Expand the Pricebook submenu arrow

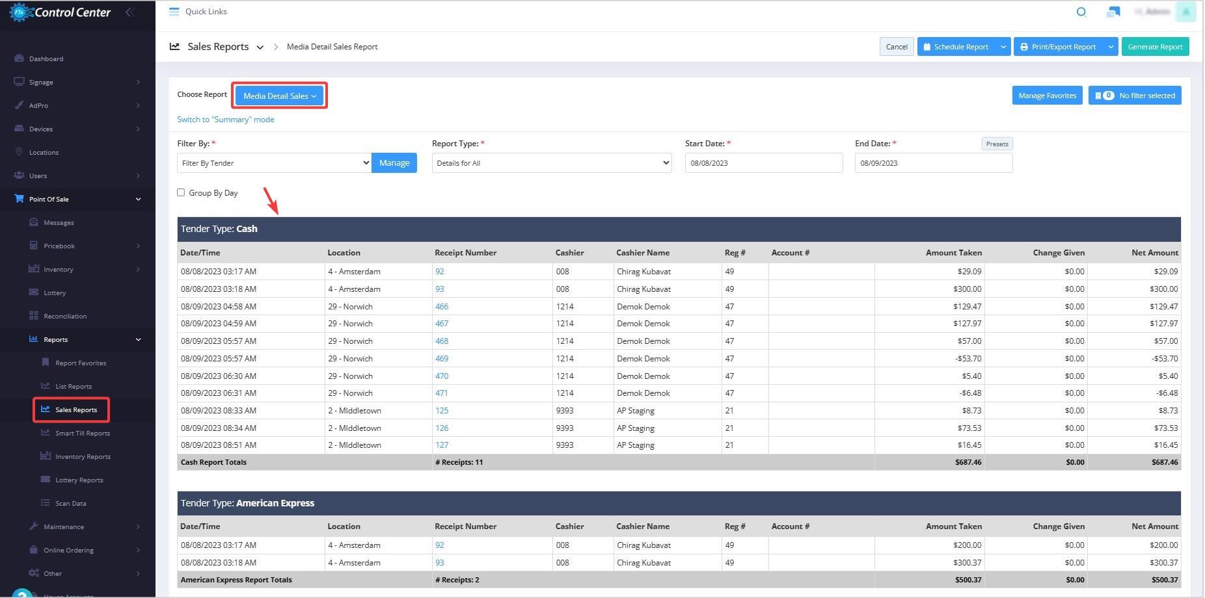[138, 246]
